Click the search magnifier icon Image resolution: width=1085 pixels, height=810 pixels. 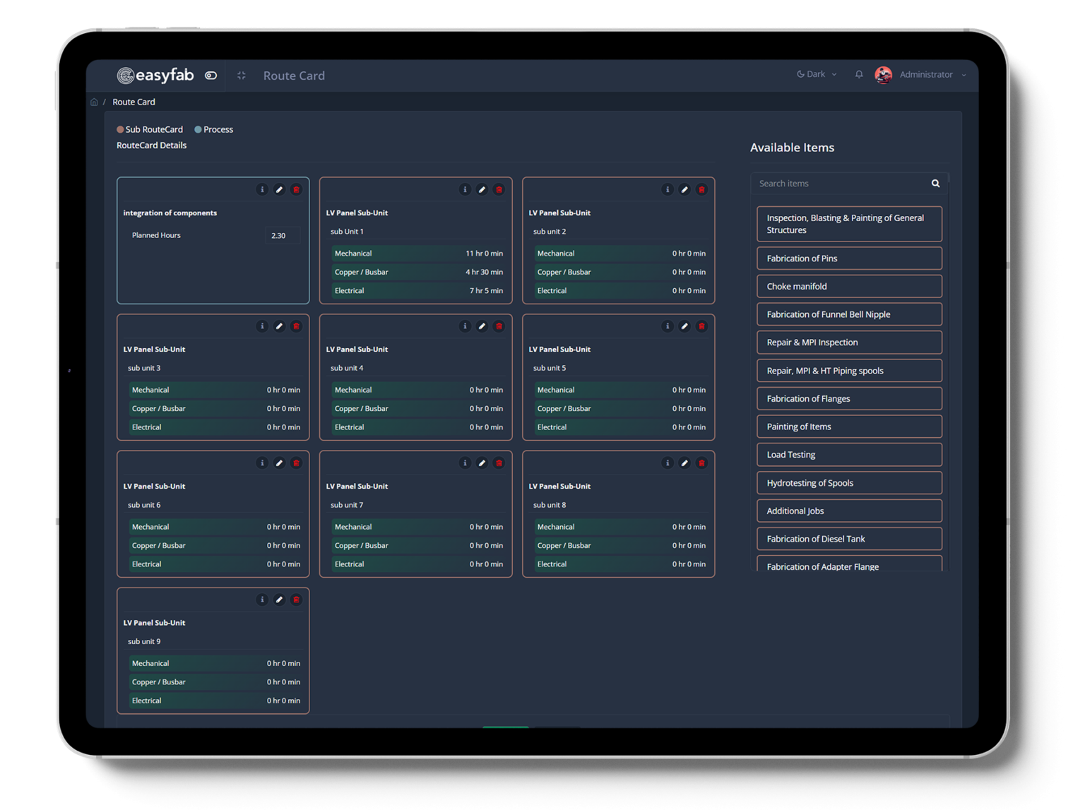point(935,184)
